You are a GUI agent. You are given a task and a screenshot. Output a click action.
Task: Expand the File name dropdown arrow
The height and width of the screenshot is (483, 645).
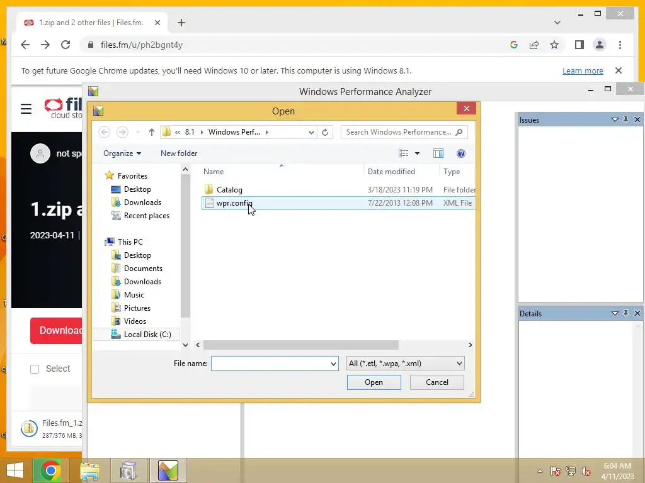pos(333,364)
